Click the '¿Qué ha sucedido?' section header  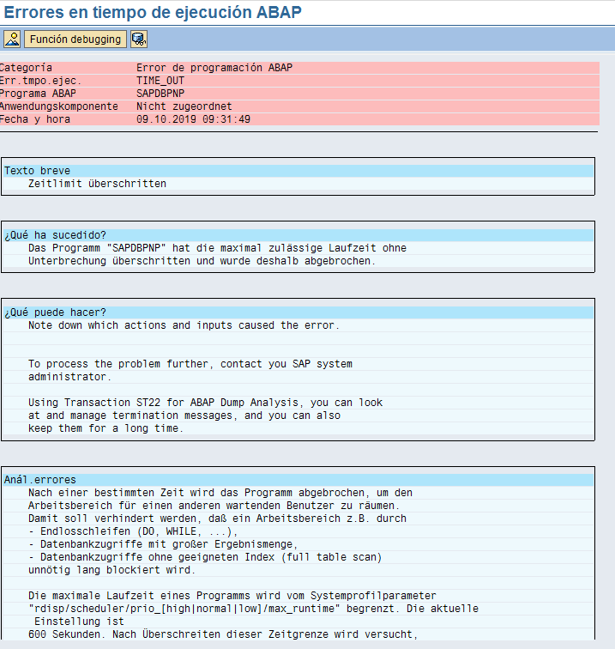(x=298, y=235)
